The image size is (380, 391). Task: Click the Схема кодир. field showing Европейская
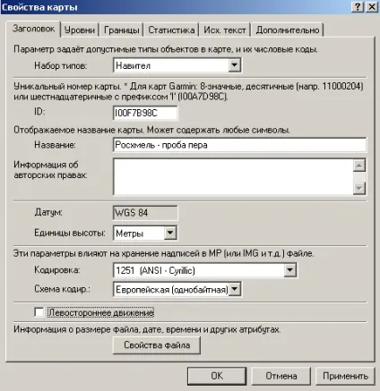pyautogui.click(x=177, y=289)
